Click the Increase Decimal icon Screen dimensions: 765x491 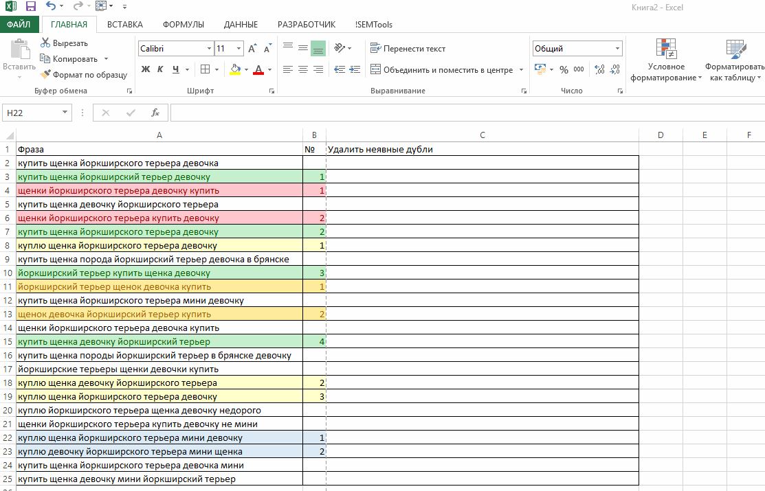coord(599,69)
